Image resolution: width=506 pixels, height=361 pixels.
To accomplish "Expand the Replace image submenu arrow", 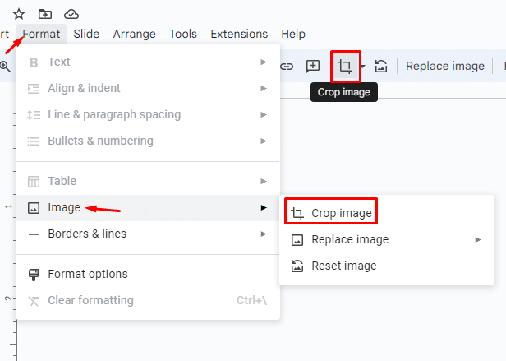I will tap(478, 239).
